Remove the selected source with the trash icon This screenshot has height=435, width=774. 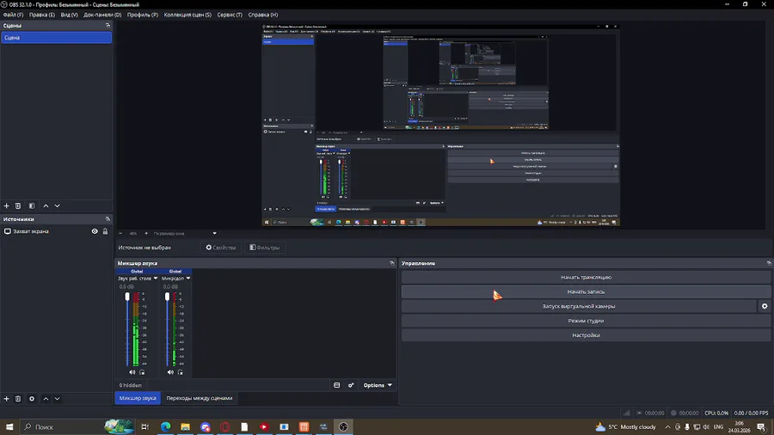coord(18,399)
